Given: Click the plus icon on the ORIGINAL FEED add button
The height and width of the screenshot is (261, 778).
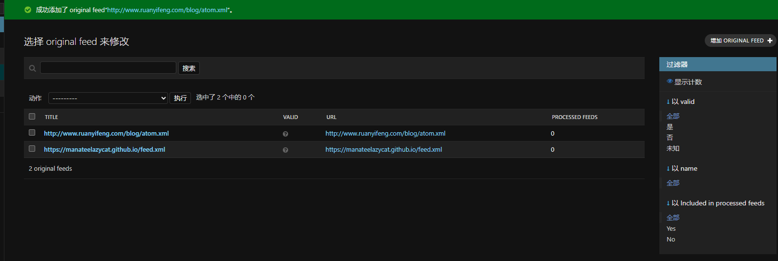Looking at the screenshot, I should point(770,40).
